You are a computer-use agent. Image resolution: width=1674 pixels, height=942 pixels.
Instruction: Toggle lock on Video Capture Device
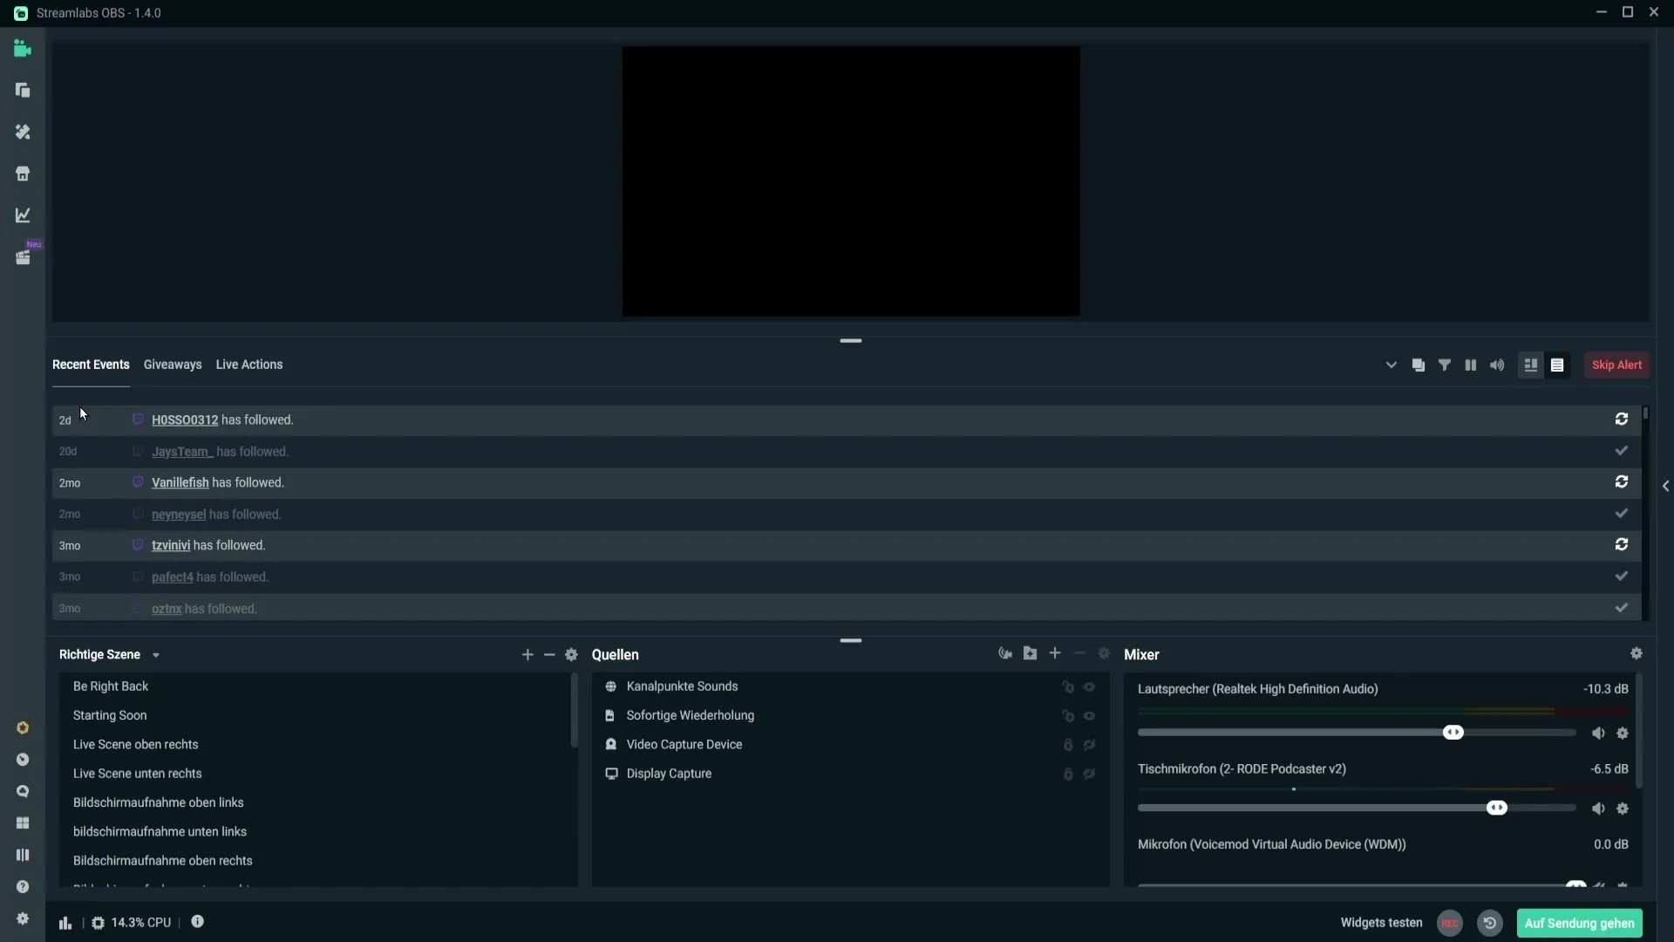(1068, 745)
